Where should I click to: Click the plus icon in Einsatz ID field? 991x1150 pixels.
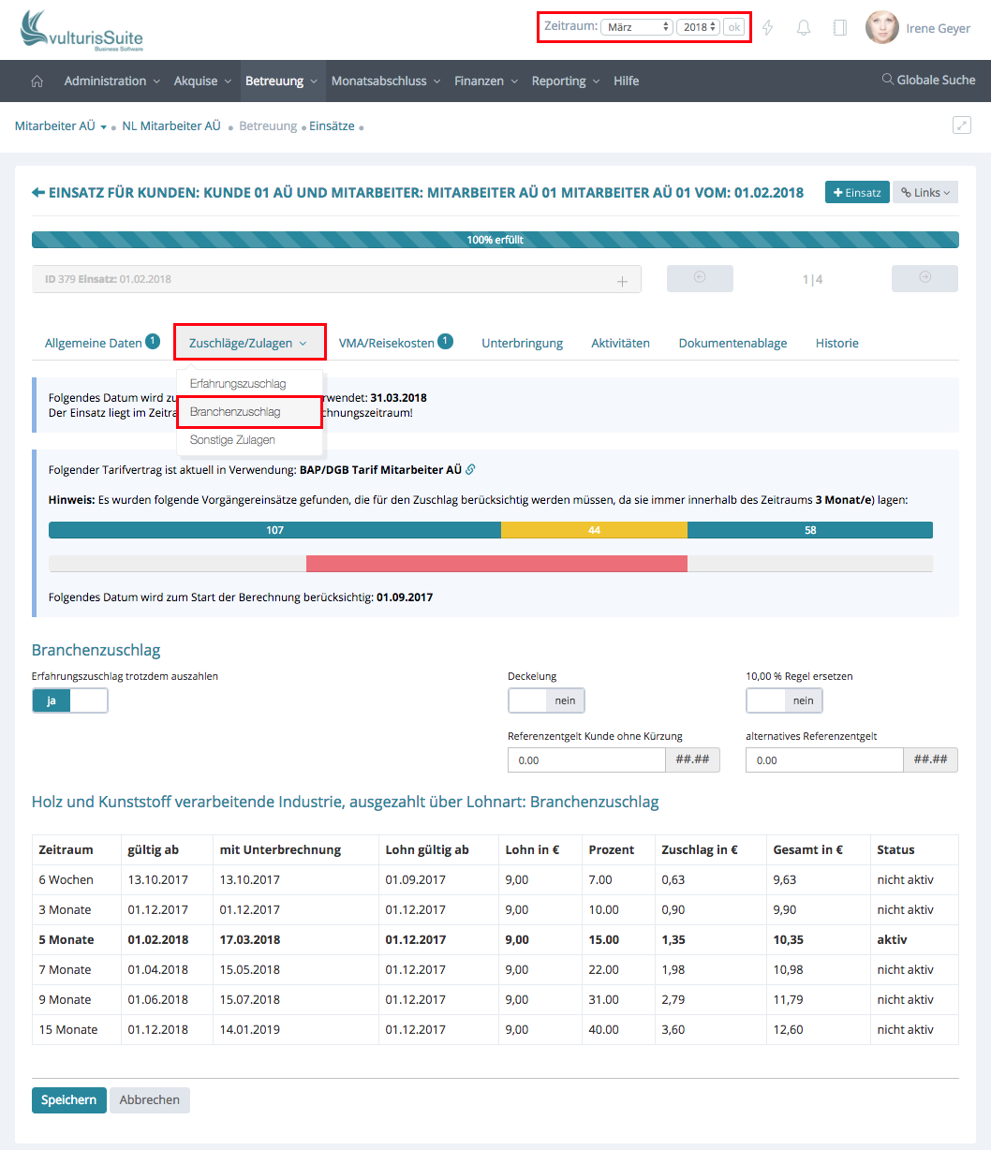pos(622,280)
